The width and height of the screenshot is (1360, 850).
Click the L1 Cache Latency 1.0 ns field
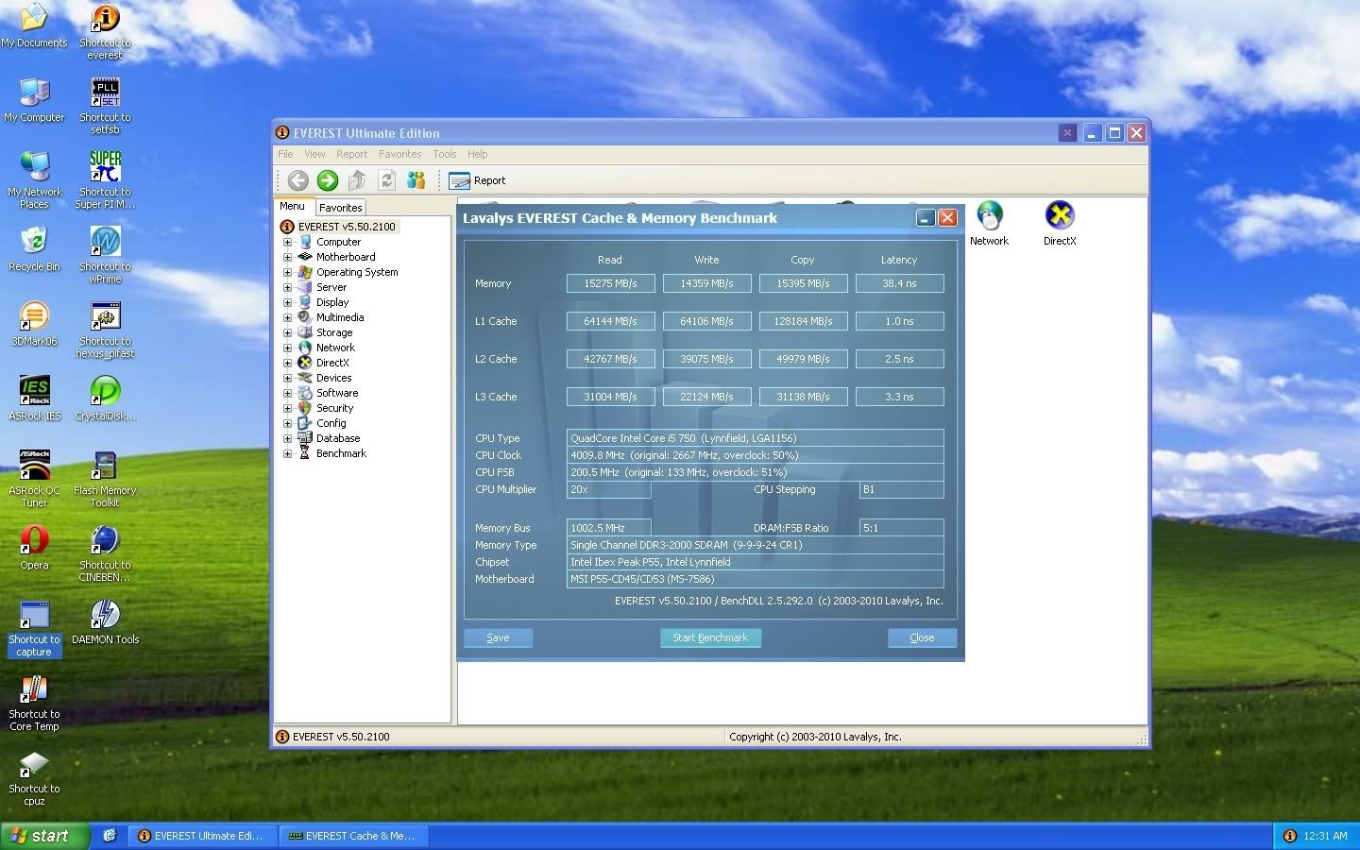(899, 321)
